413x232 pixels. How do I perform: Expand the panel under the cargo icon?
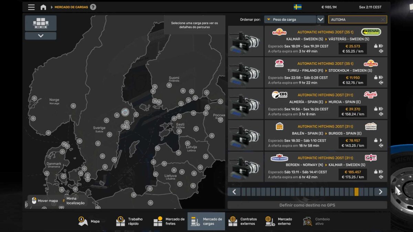[x=41, y=36]
